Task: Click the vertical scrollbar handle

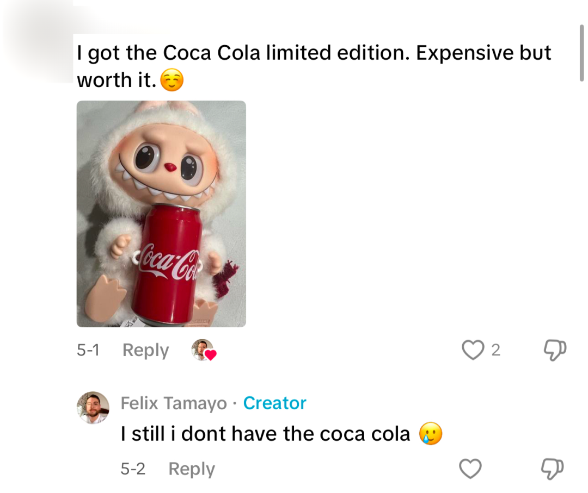Action: click(581, 53)
